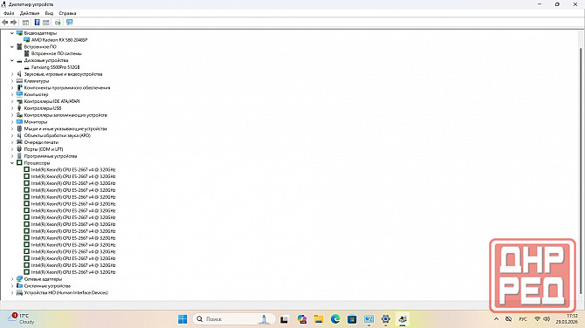The height and width of the screenshot is (328, 585).
Task: Expand Контроллеры IDE ATA/ATAPI node
Action: click(12, 101)
